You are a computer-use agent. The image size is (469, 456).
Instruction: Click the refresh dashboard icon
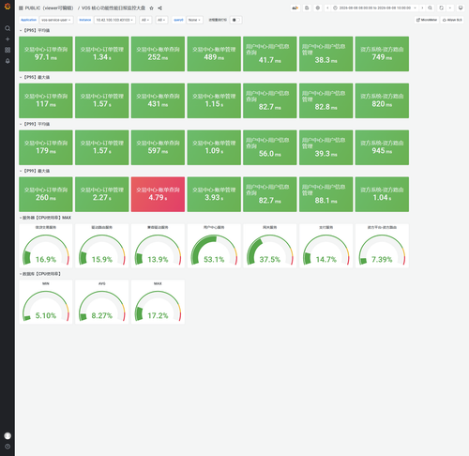point(441,8)
